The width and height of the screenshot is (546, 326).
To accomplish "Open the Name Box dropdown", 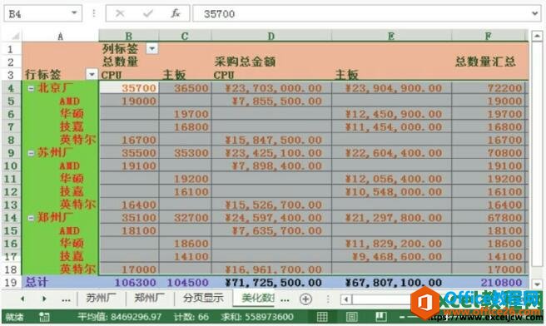I will coord(74,13).
